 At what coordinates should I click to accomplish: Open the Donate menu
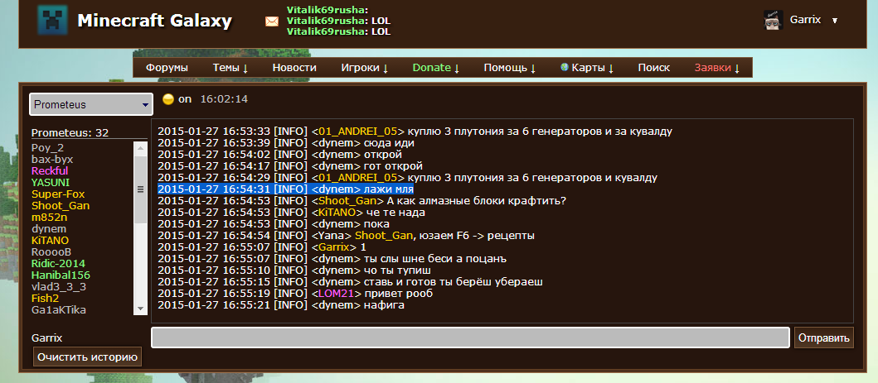click(x=435, y=68)
